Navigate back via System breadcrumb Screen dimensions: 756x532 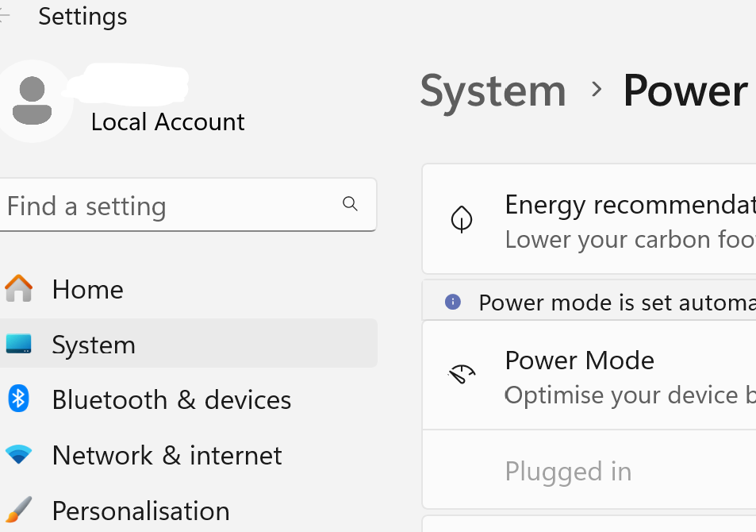pyautogui.click(x=493, y=91)
